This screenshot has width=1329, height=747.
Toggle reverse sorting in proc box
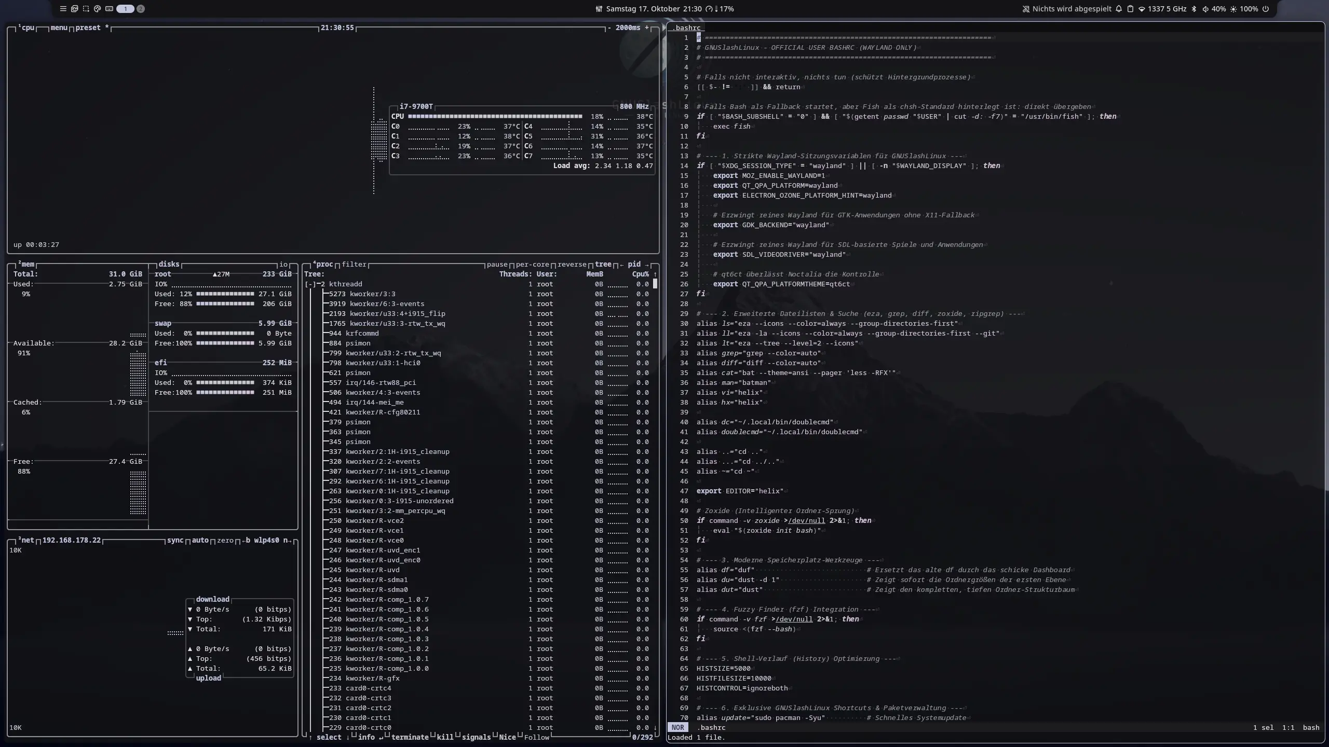pyautogui.click(x=572, y=265)
